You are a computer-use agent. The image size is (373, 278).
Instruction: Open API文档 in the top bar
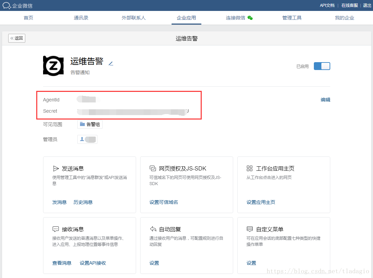tap(327, 5)
